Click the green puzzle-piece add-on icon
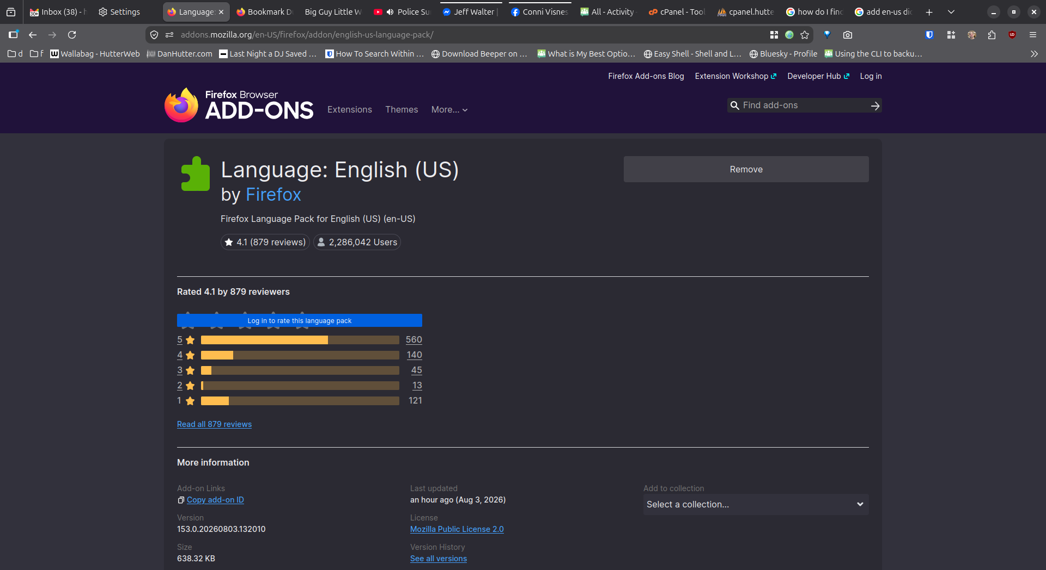 [195, 174]
